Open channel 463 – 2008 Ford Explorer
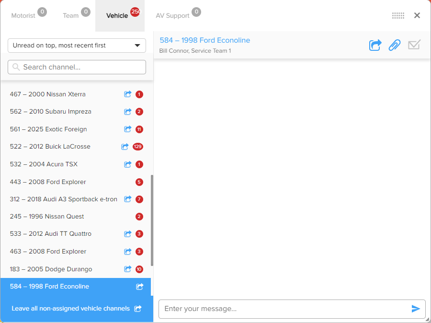 pyautogui.click(x=76, y=251)
